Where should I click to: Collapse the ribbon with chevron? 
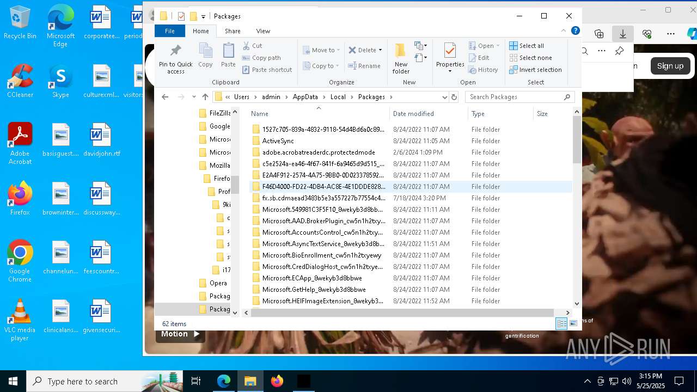click(564, 31)
